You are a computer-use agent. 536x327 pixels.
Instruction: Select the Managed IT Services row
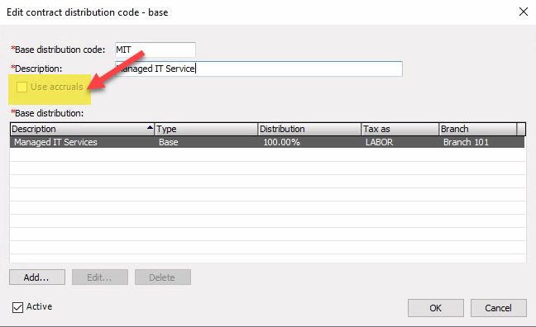[x=267, y=142]
